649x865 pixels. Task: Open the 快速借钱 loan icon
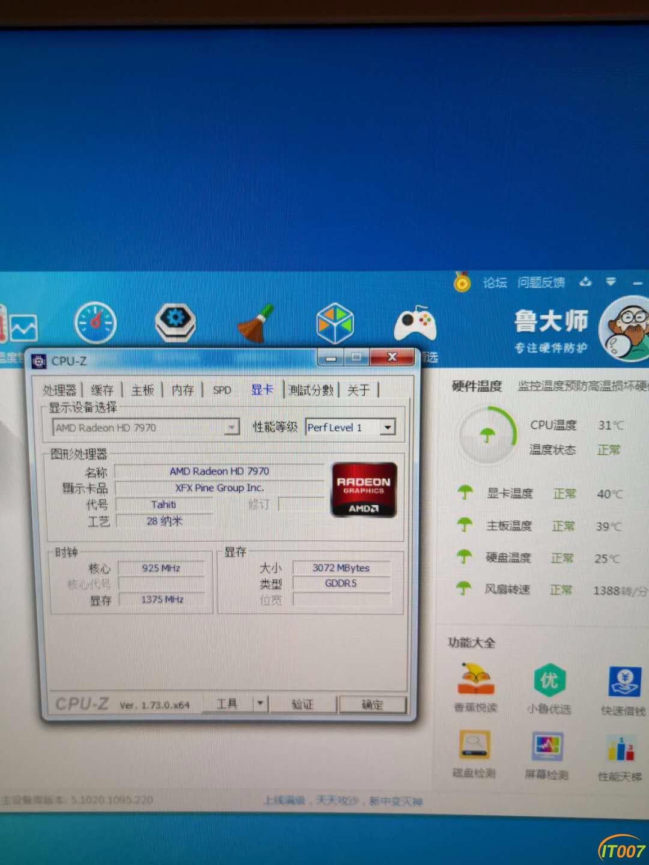[625, 682]
